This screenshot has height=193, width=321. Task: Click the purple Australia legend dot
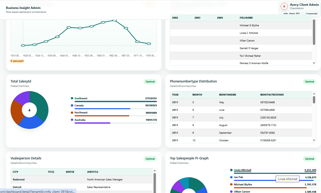72,120
